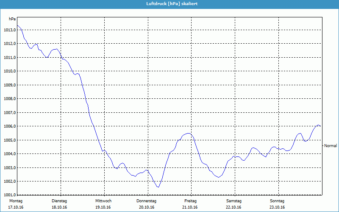Click the 1001,0 axis value
Image resolution: width=339 pixels, height=212 pixels.
(9, 195)
